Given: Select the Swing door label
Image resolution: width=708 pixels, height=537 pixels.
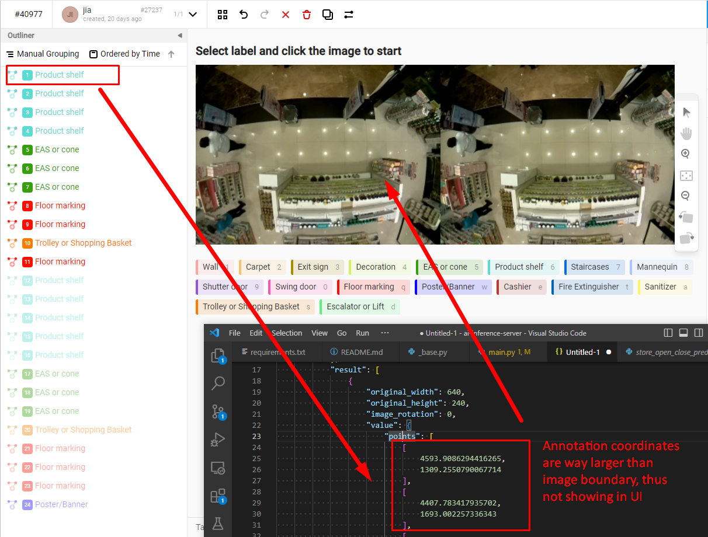Looking at the screenshot, I should pos(300,287).
